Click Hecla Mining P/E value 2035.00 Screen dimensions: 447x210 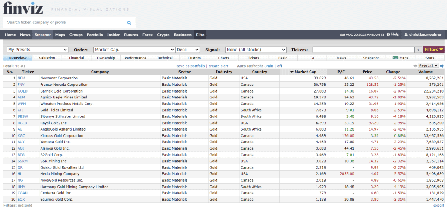[347, 174]
